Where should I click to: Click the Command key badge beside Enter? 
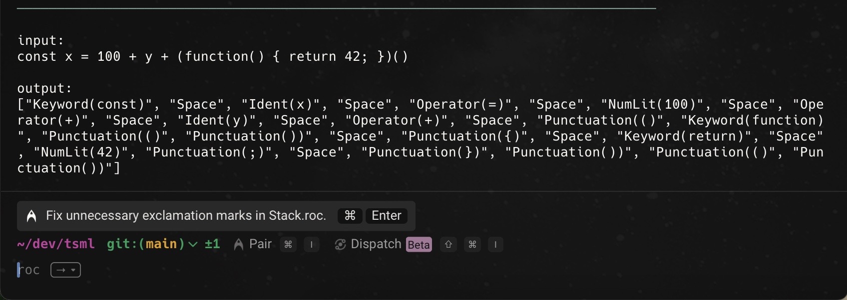tap(350, 216)
